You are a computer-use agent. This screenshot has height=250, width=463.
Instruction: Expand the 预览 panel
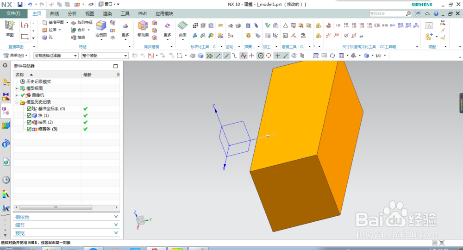(66, 233)
